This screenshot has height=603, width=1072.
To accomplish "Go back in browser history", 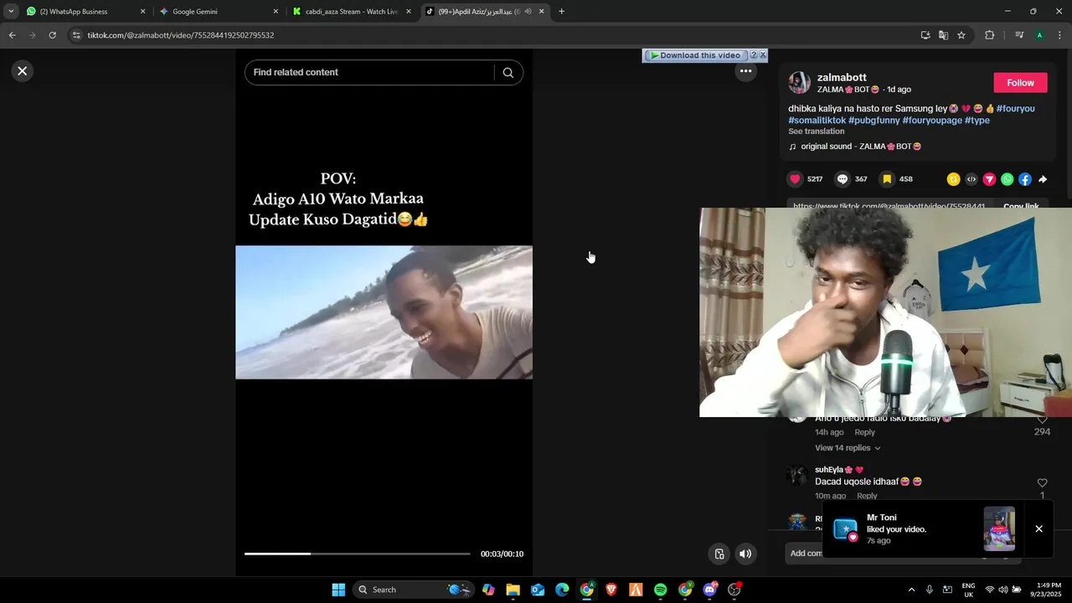I will point(12,35).
